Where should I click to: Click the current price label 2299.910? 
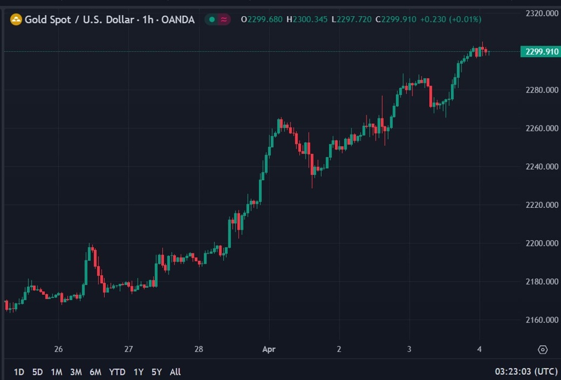point(540,52)
